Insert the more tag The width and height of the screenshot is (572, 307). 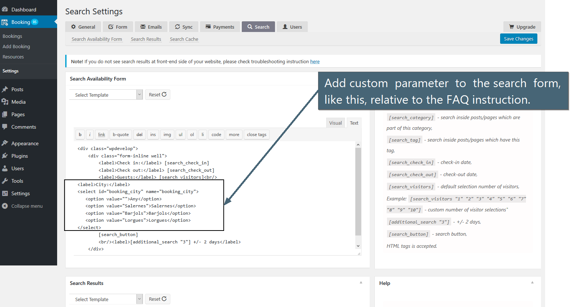pyautogui.click(x=234, y=135)
